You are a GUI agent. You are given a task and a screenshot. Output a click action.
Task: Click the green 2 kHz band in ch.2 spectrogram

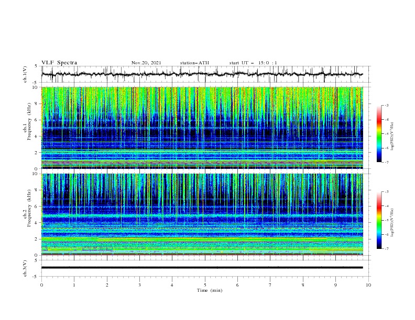point(202,239)
